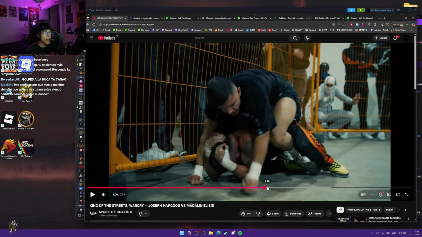This screenshot has width=422, height=237.
Task: Click the channel avatar thumbnail
Action: [x=93, y=213]
